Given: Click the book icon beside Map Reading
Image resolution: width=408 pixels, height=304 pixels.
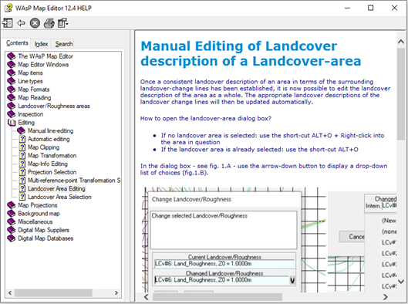Looking at the screenshot, I should coord(12,97).
